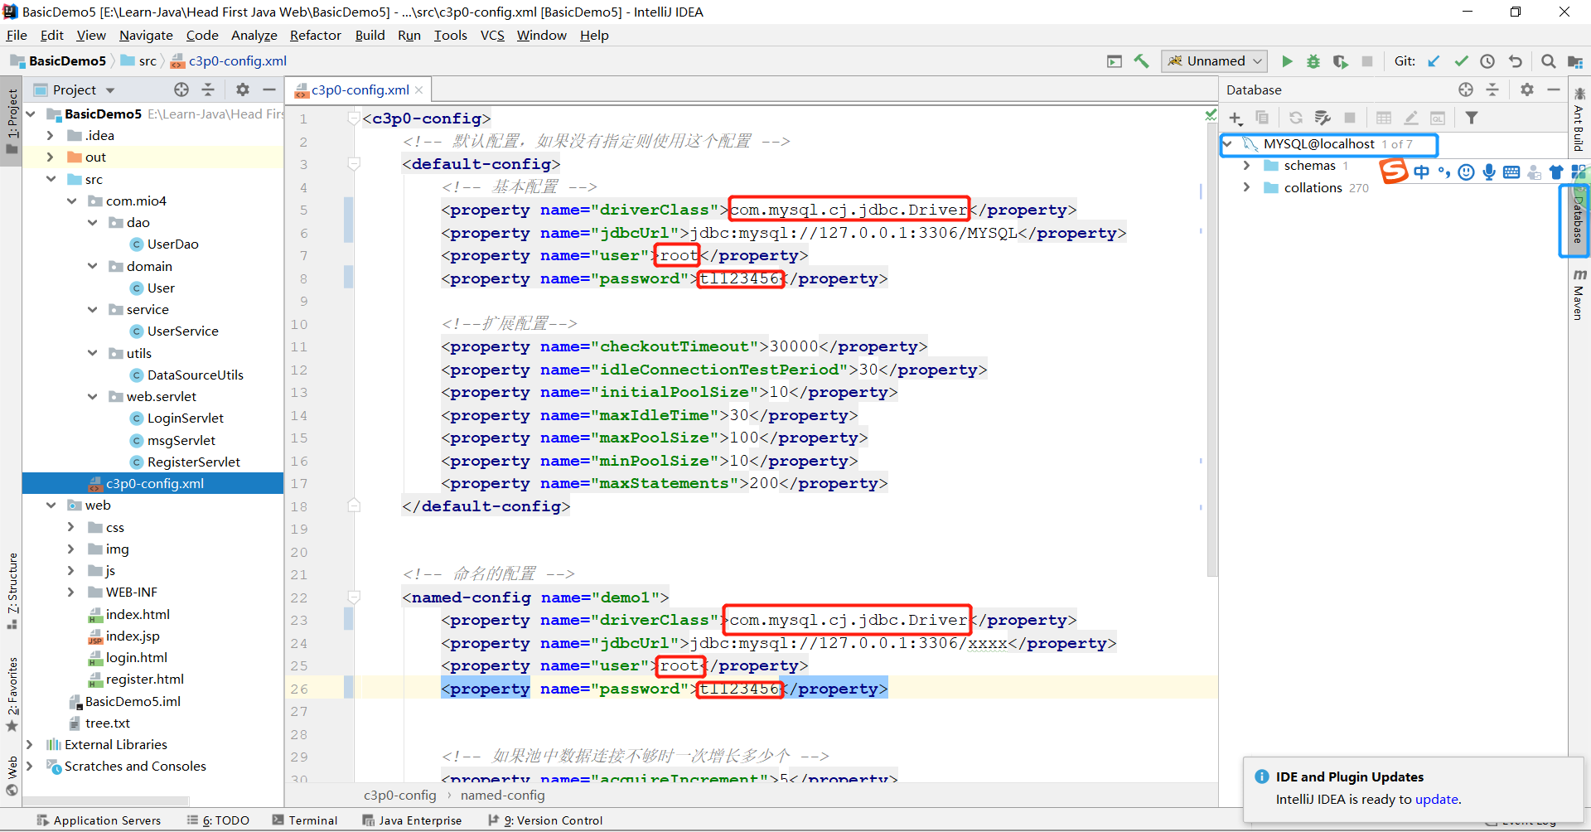The image size is (1591, 832).
Task: Open the database filter funnel icon
Action: [x=1472, y=119]
